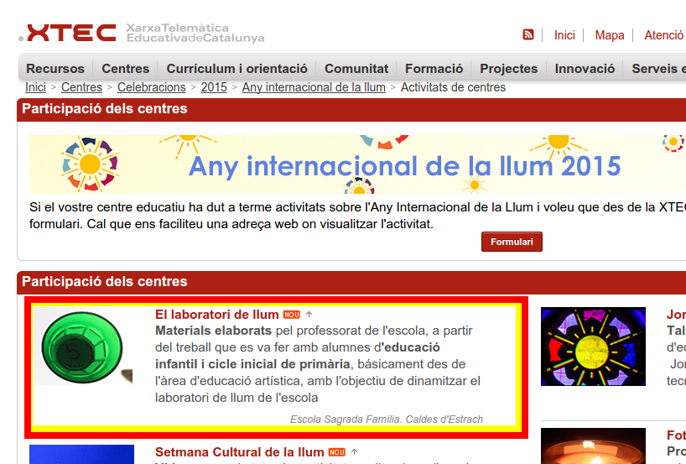This screenshot has height=464, width=686.
Task: Navigate to 2015 in the breadcrumb
Action: click(214, 87)
